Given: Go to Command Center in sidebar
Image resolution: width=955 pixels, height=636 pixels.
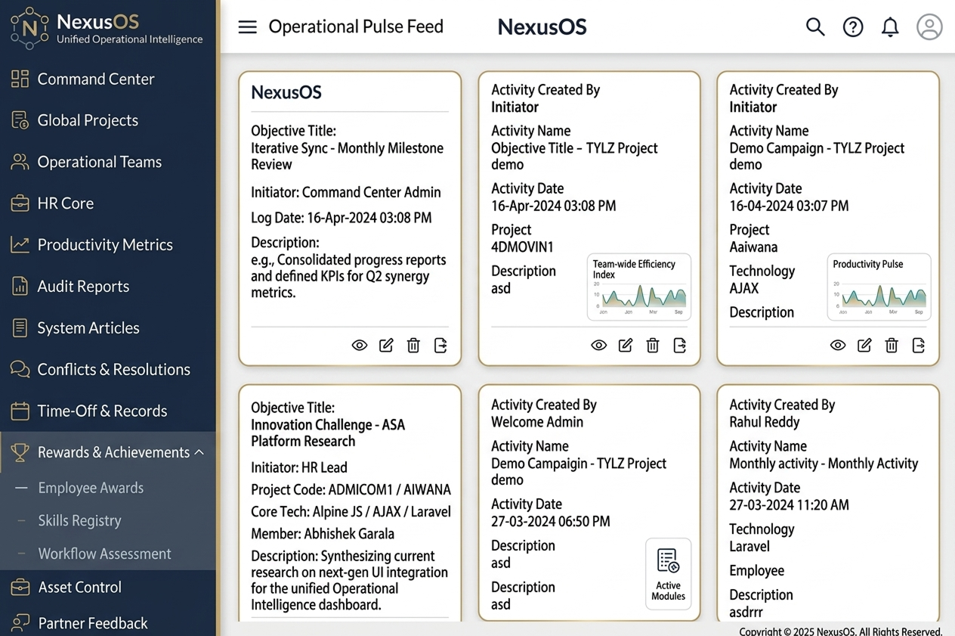Looking at the screenshot, I should pos(95,79).
